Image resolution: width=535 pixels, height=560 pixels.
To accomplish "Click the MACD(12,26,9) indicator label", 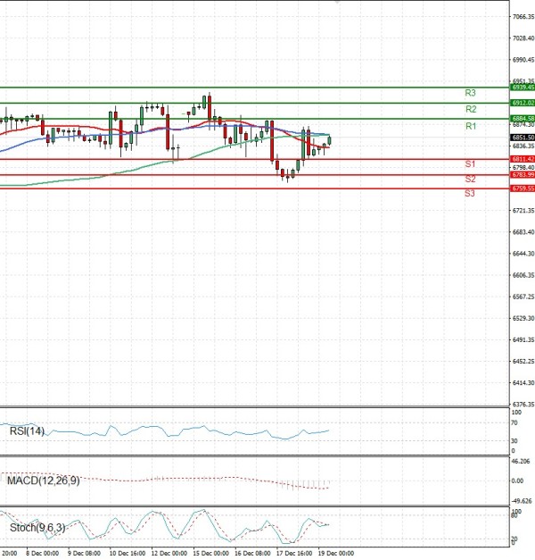I will coord(42,481).
